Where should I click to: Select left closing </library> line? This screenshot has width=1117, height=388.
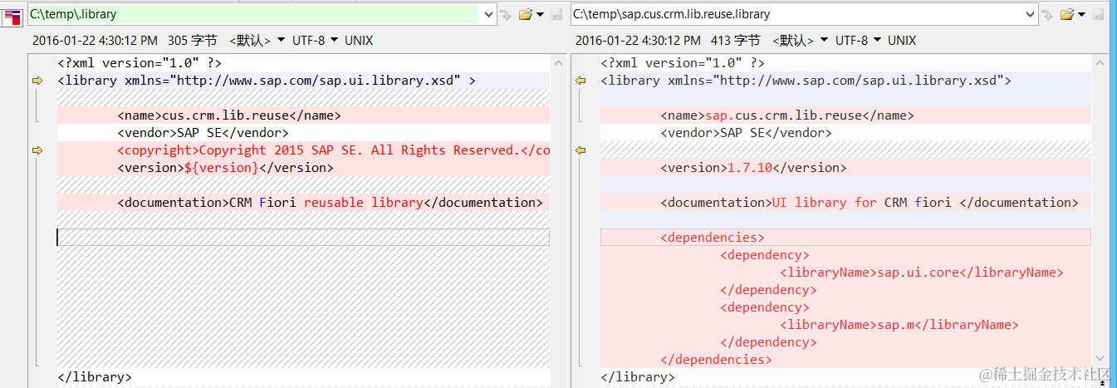tap(303, 377)
